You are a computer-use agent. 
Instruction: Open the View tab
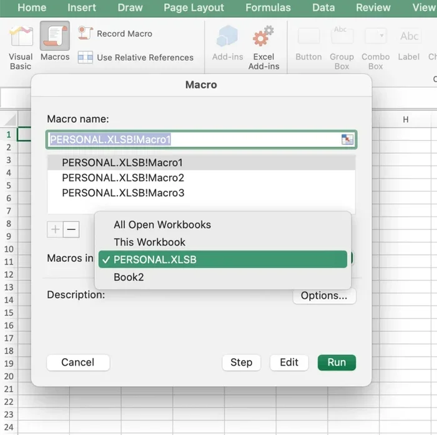[x=424, y=7]
